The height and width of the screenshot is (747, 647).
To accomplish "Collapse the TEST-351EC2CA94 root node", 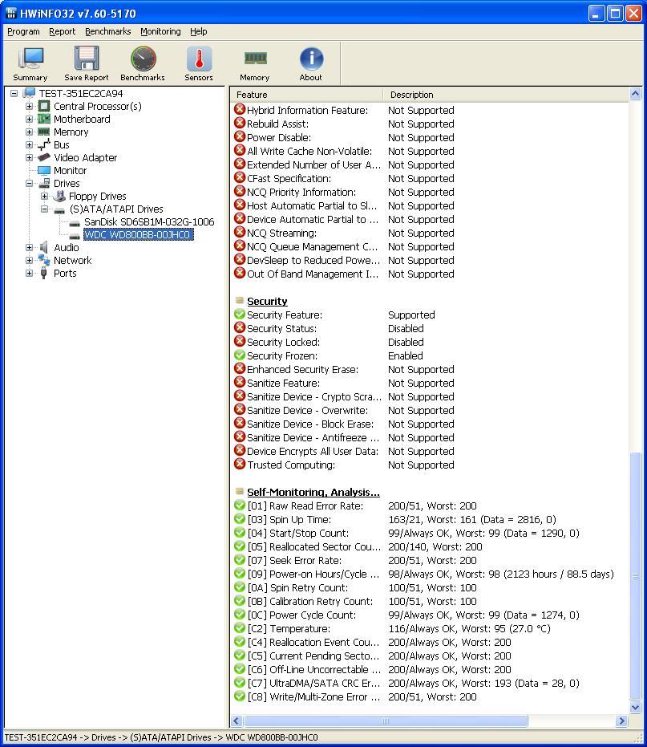I will tap(14, 93).
